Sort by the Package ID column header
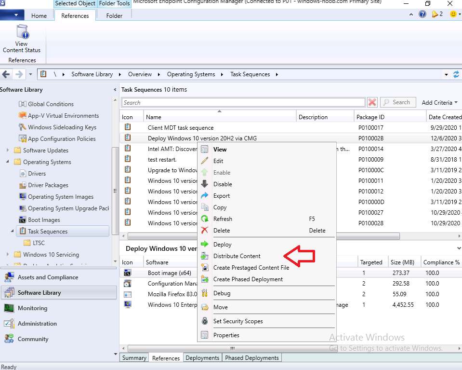The width and height of the screenshot is (462, 370). point(390,117)
